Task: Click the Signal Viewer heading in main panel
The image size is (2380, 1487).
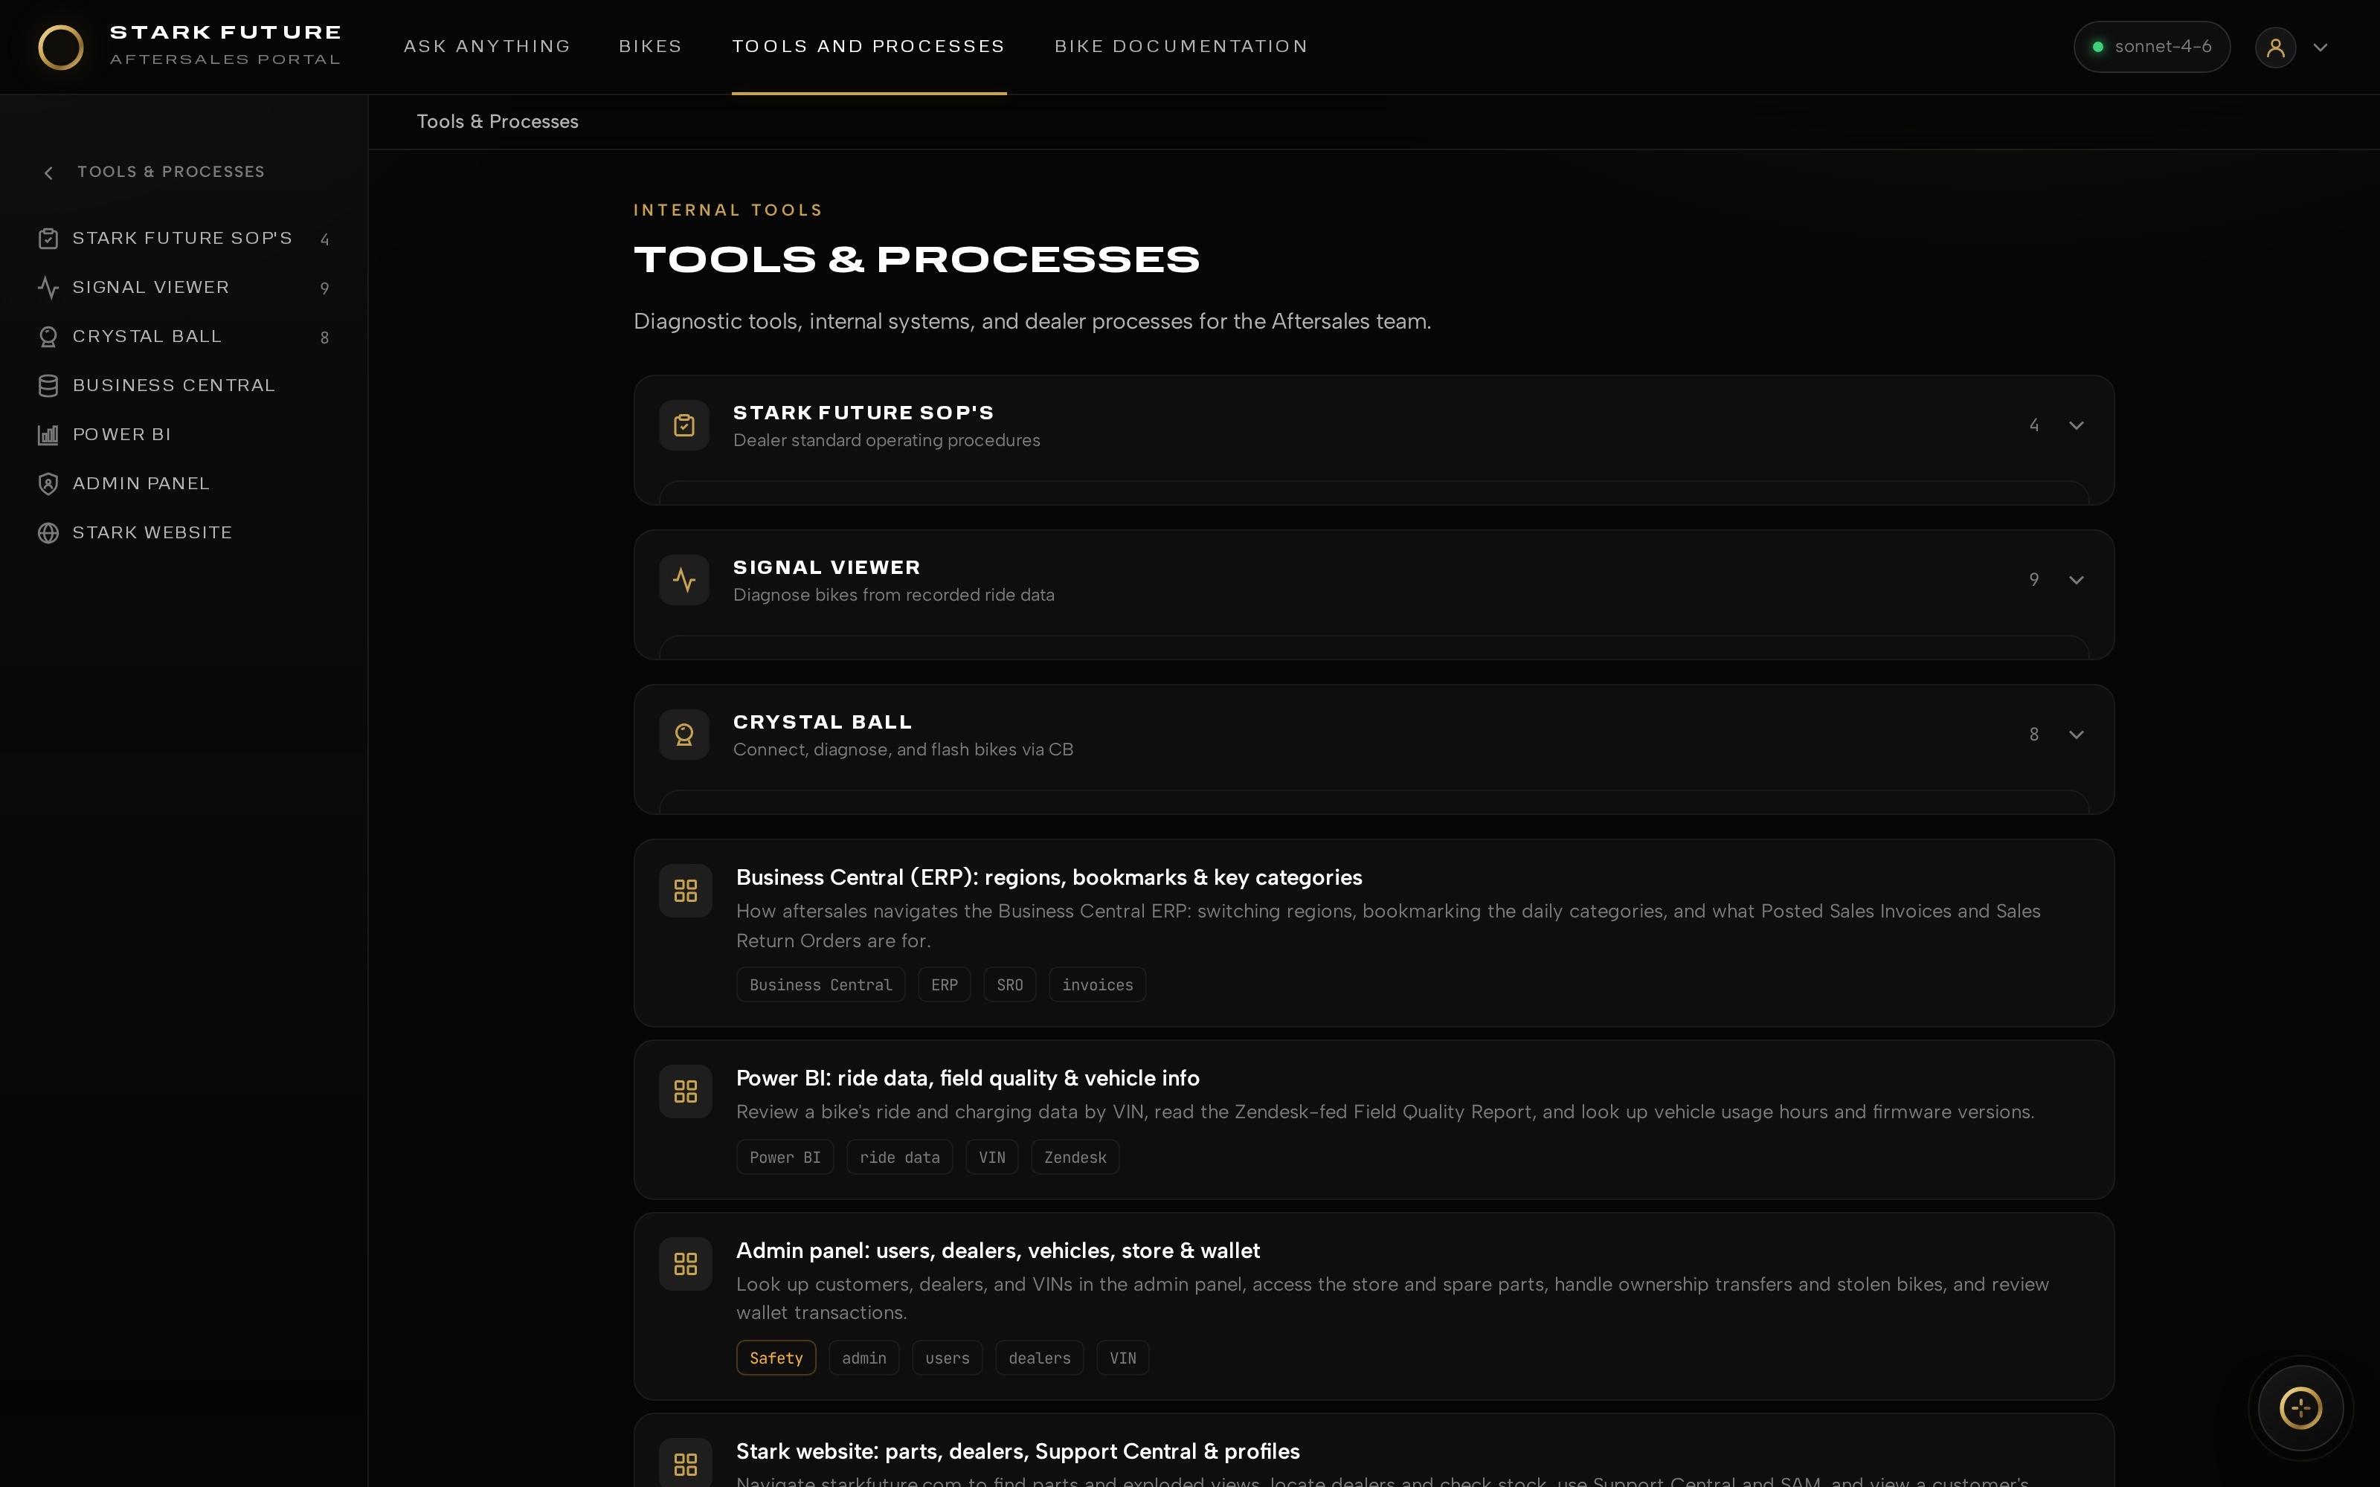Action: 827,567
